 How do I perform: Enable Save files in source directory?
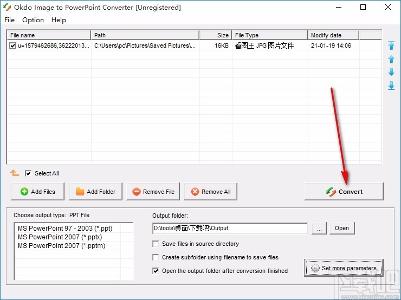(x=156, y=244)
